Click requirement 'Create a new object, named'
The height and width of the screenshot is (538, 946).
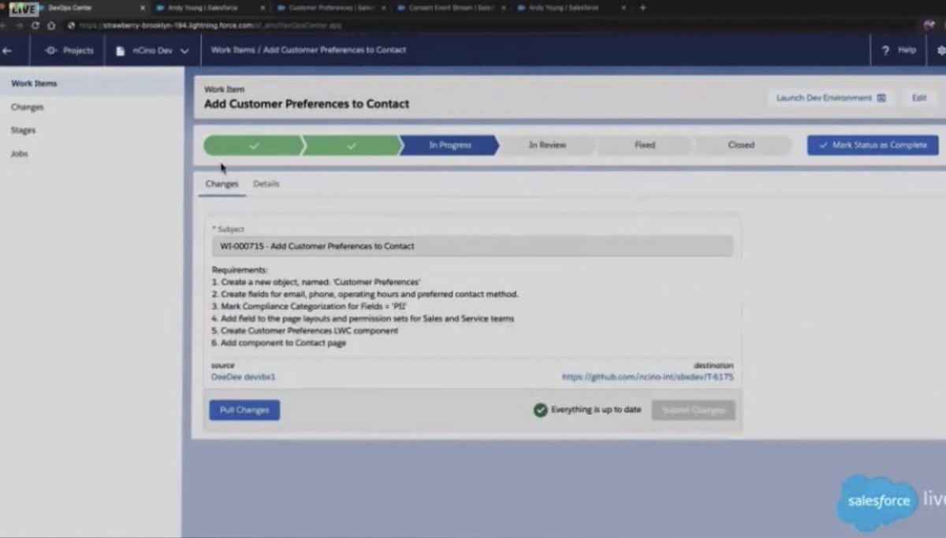click(x=316, y=282)
